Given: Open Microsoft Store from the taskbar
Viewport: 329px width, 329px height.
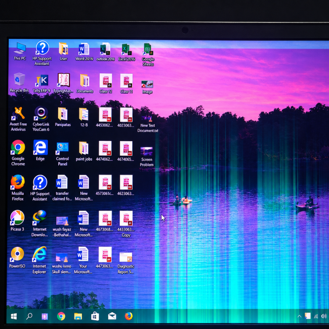Looking at the screenshot, I should pyautogui.click(x=95, y=316).
